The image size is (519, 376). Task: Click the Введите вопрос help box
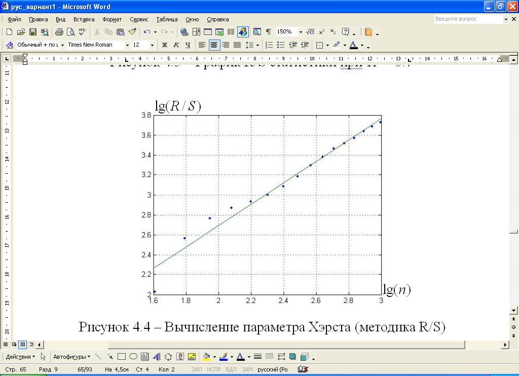468,19
